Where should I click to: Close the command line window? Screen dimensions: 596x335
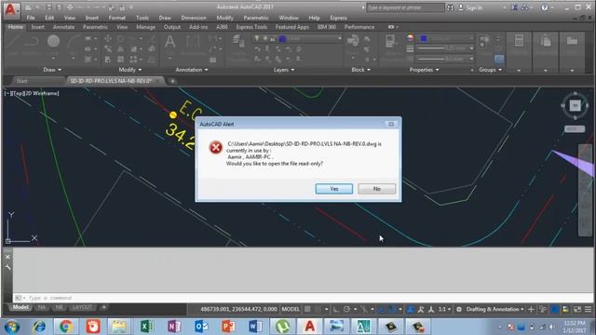(7, 257)
